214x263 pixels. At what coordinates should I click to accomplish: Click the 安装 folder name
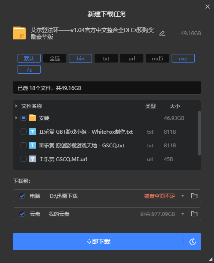click(x=44, y=118)
